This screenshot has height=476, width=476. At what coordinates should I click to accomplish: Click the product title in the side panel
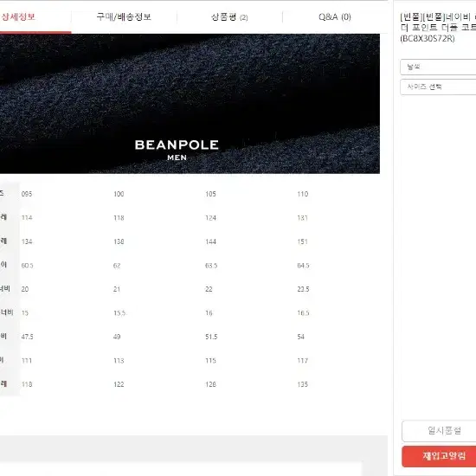pyautogui.click(x=438, y=23)
